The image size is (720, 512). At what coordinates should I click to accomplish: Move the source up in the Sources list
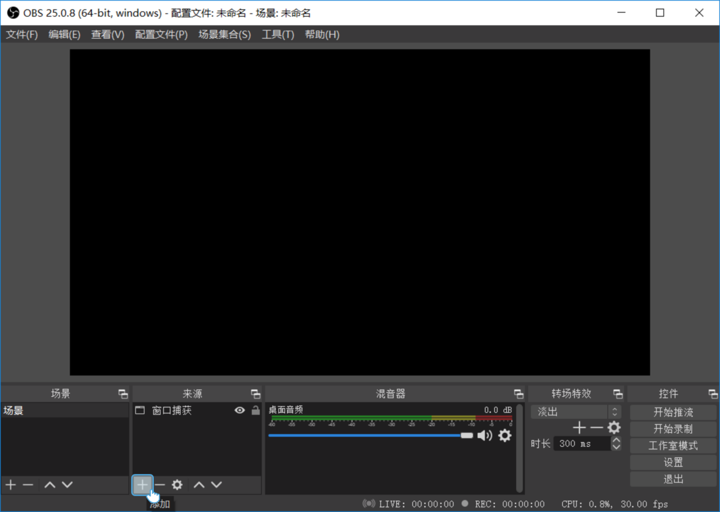pyautogui.click(x=199, y=485)
